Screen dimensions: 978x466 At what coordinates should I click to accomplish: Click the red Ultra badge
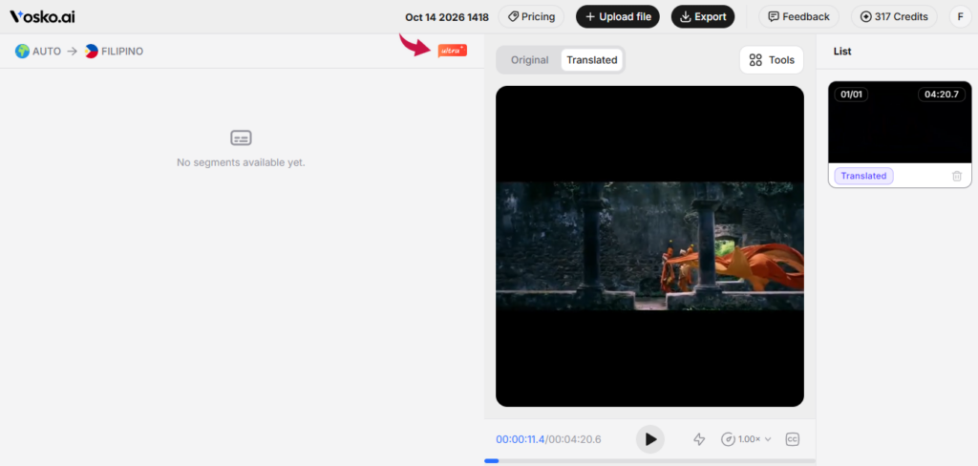[452, 51]
